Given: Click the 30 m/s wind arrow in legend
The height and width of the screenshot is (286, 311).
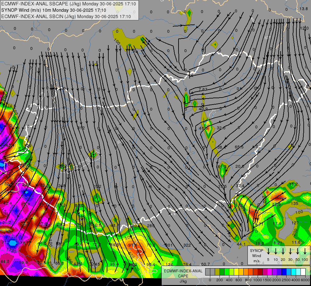Looking at the screenshot, I should click(x=290, y=251).
